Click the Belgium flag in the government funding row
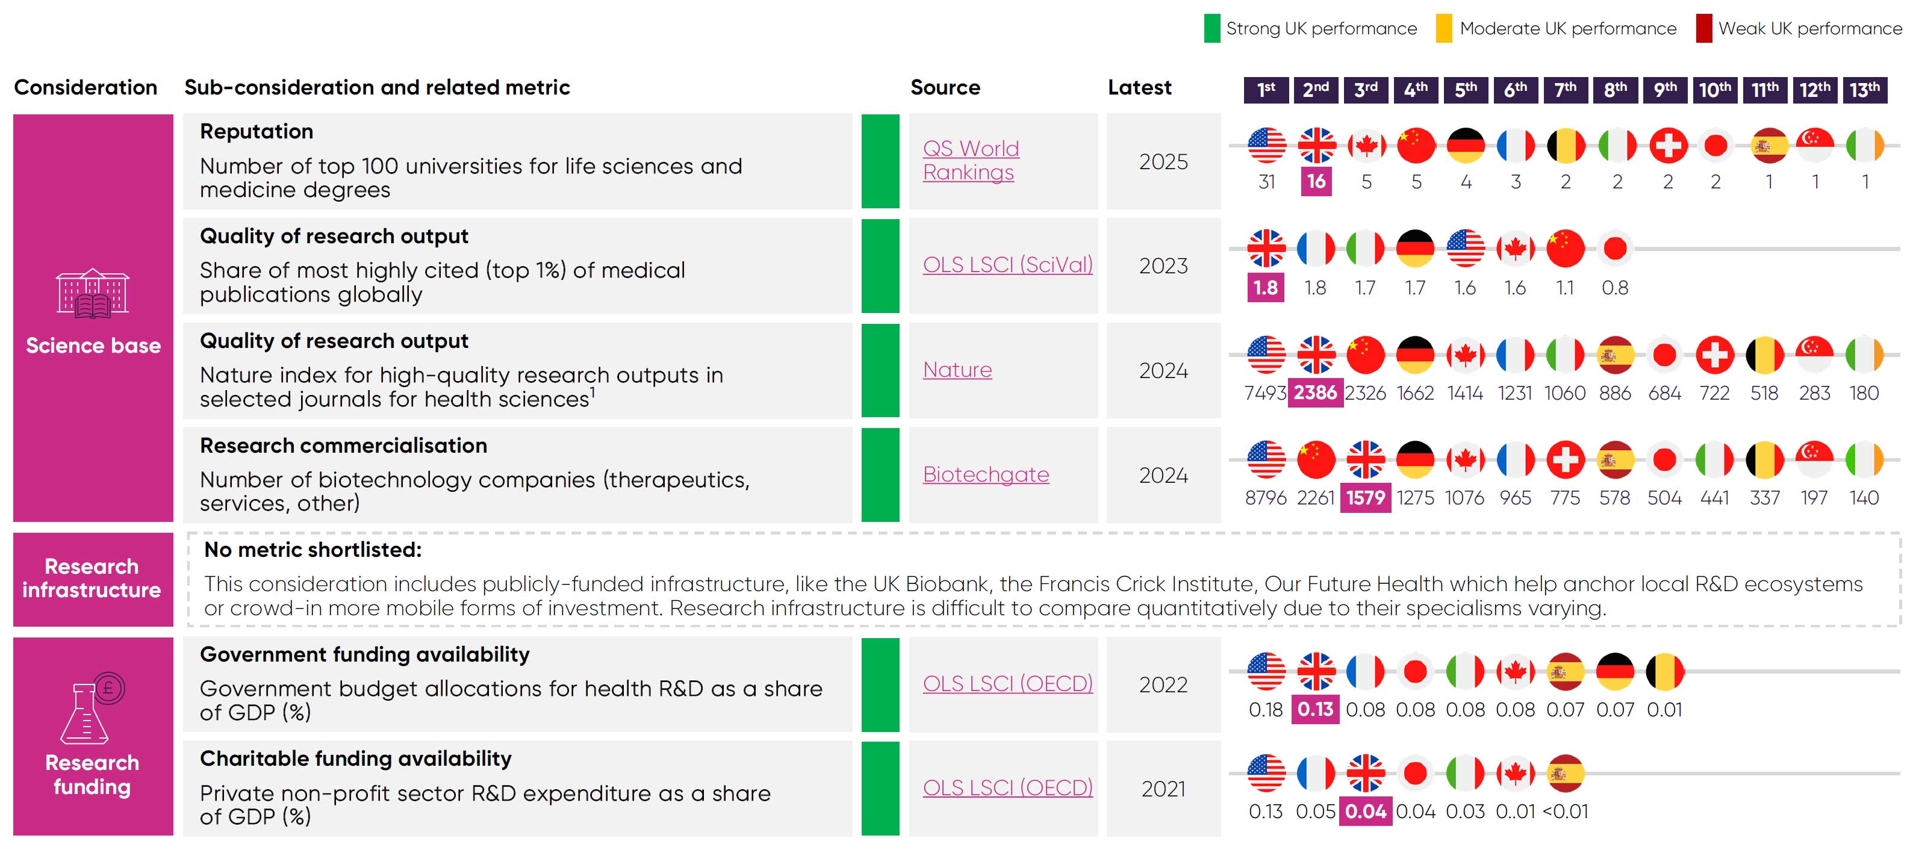Image resolution: width=1913 pixels, height=850 pixels. click(1665, 672)
